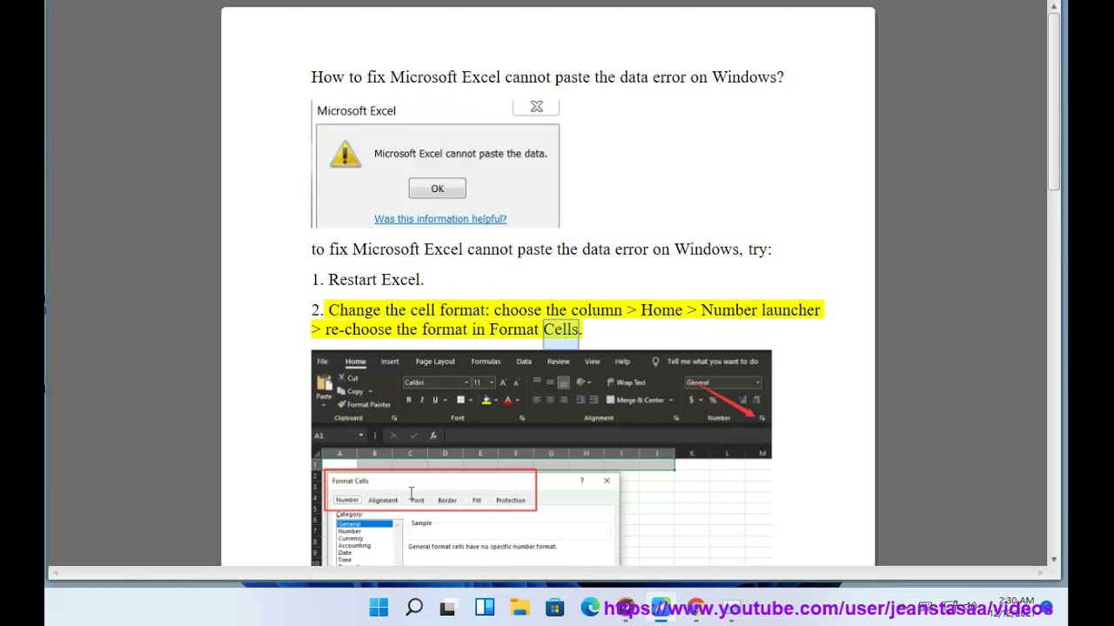Close the Format Cells dialog picture
Screen dimensions: 1114x626
coord(607,481)
